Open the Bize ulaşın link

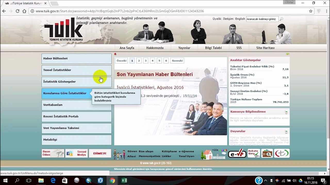click(146, 151)
